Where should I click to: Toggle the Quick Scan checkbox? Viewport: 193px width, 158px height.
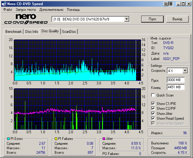153,95
